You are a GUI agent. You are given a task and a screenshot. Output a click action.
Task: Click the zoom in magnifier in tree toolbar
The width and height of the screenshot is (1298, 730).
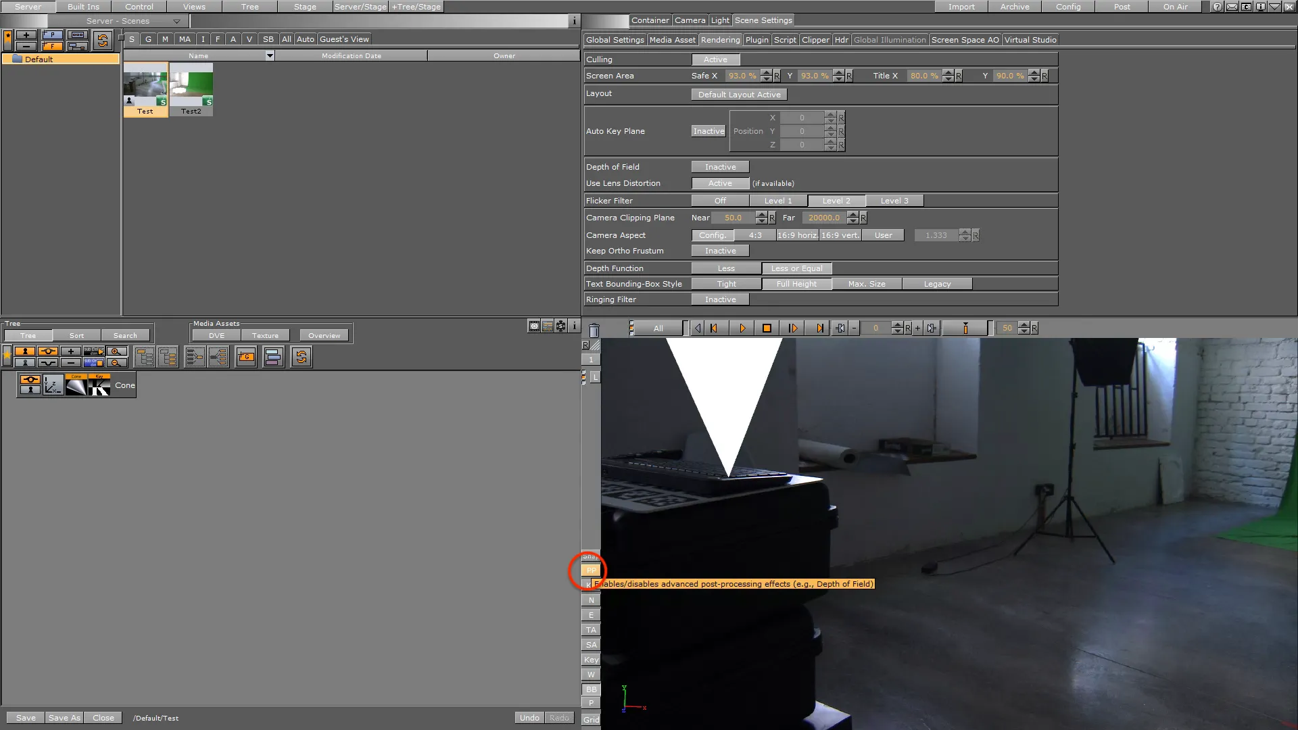point(116,351)
